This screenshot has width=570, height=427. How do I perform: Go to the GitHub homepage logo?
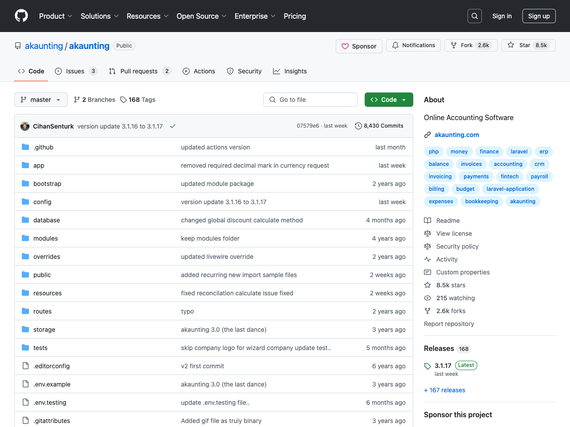(21, 16)
